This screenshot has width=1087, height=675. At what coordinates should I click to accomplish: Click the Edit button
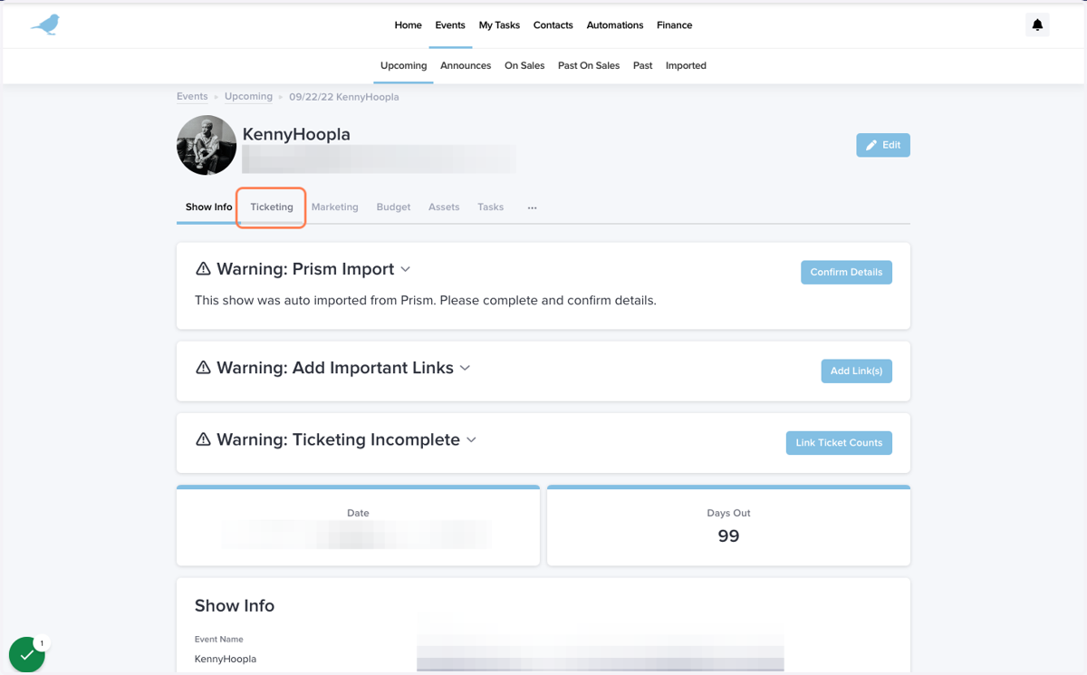(883, 145)
